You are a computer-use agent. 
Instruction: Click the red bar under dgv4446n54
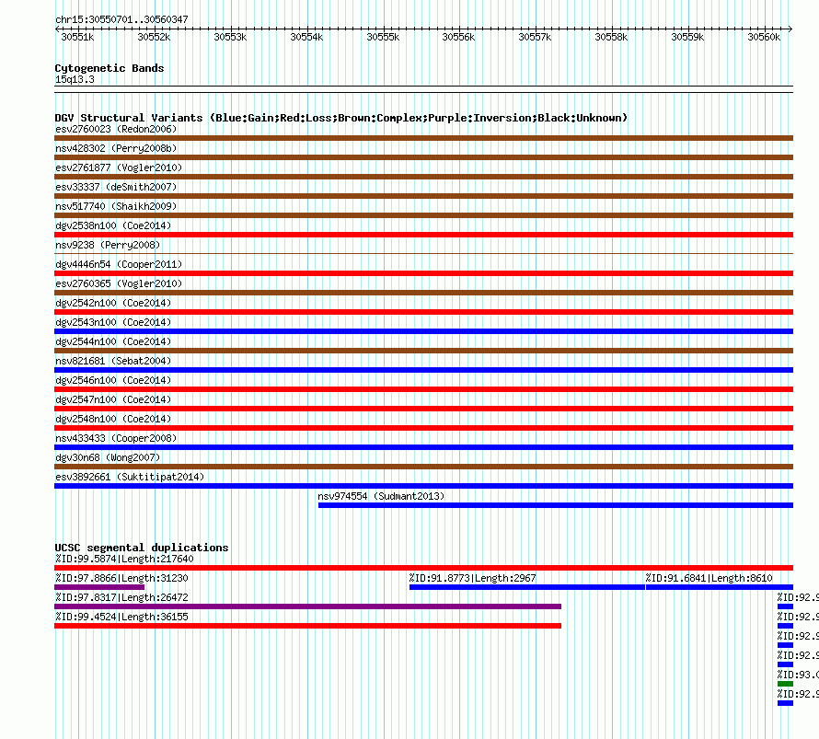423,273
